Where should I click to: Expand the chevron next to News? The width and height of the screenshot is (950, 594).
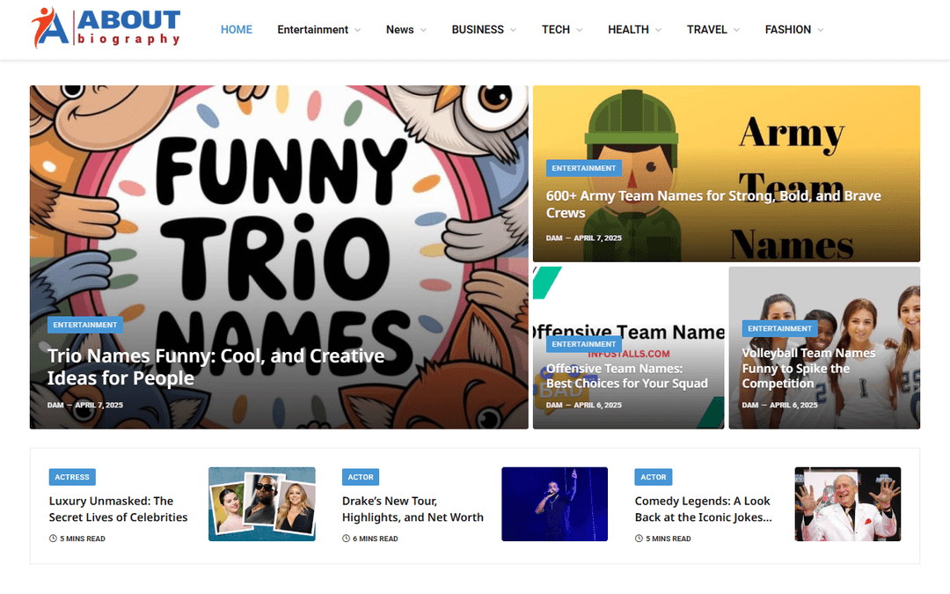(x=423, y=30)
